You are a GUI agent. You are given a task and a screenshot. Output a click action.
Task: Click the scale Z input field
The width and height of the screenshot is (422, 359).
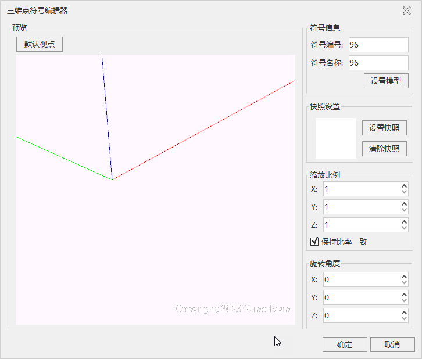(x=361, y=225)
